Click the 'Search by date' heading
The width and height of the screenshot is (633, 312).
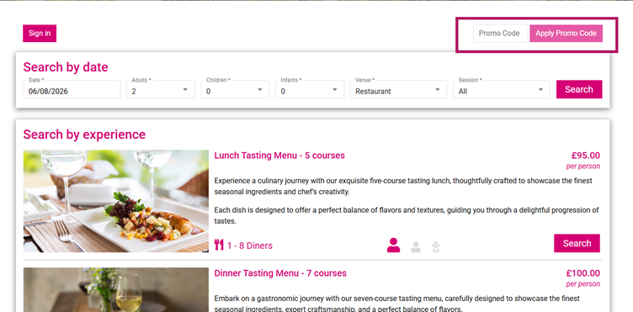point(66,67)
